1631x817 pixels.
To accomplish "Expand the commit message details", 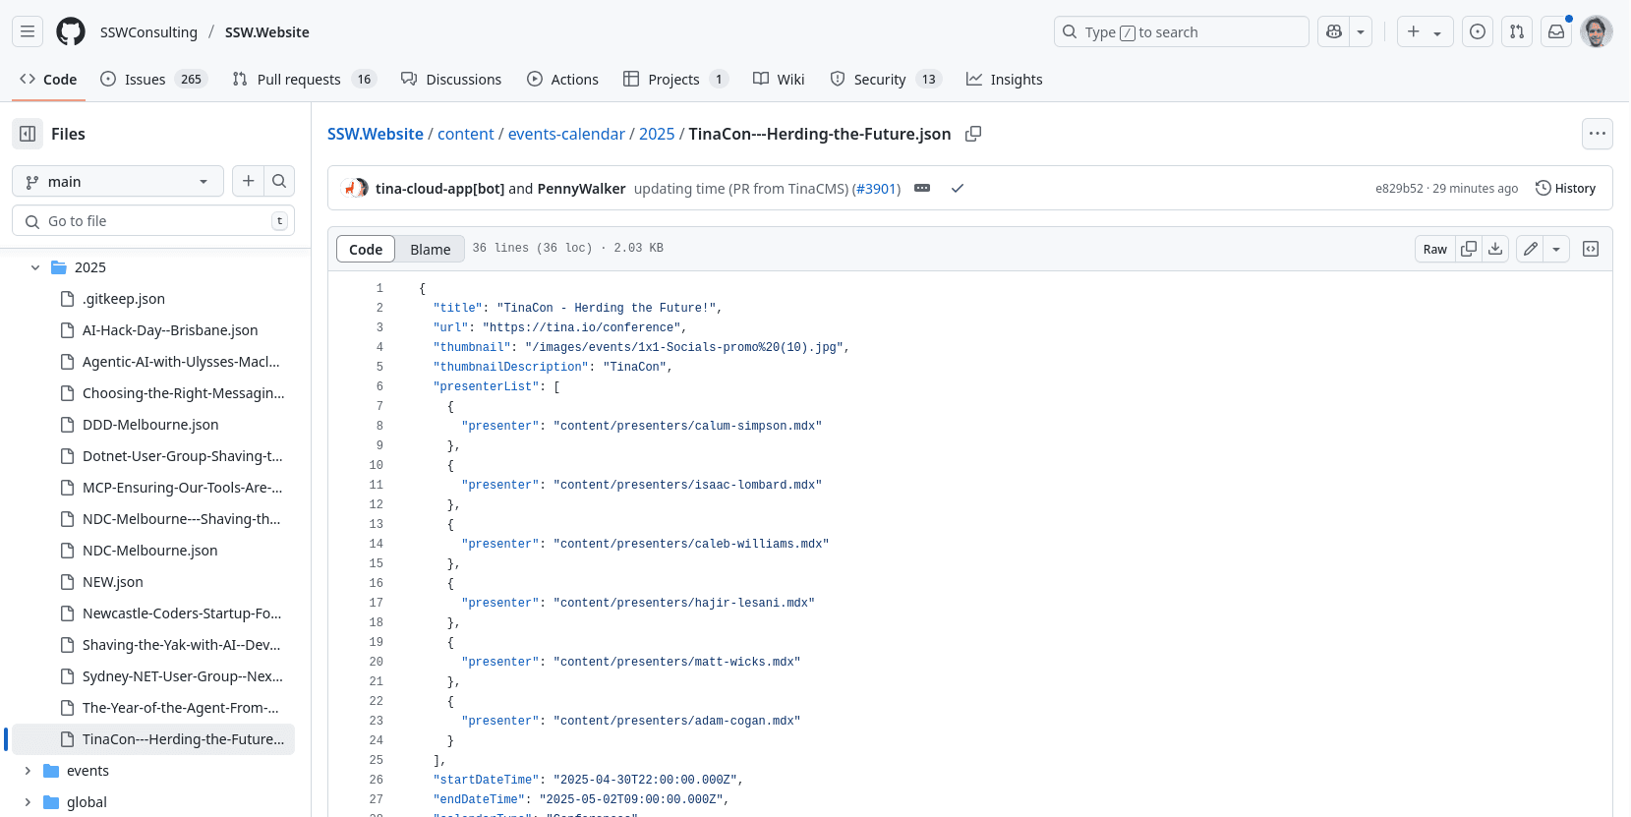I will click(922, 188).
